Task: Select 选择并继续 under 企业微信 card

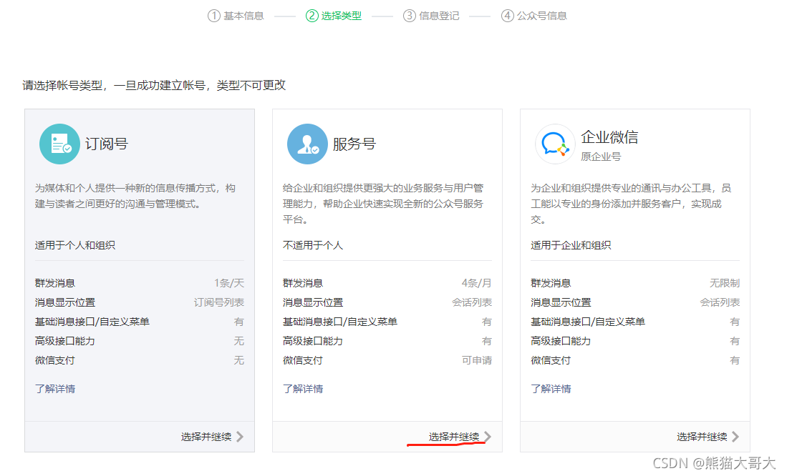Action: coord(702,437)
